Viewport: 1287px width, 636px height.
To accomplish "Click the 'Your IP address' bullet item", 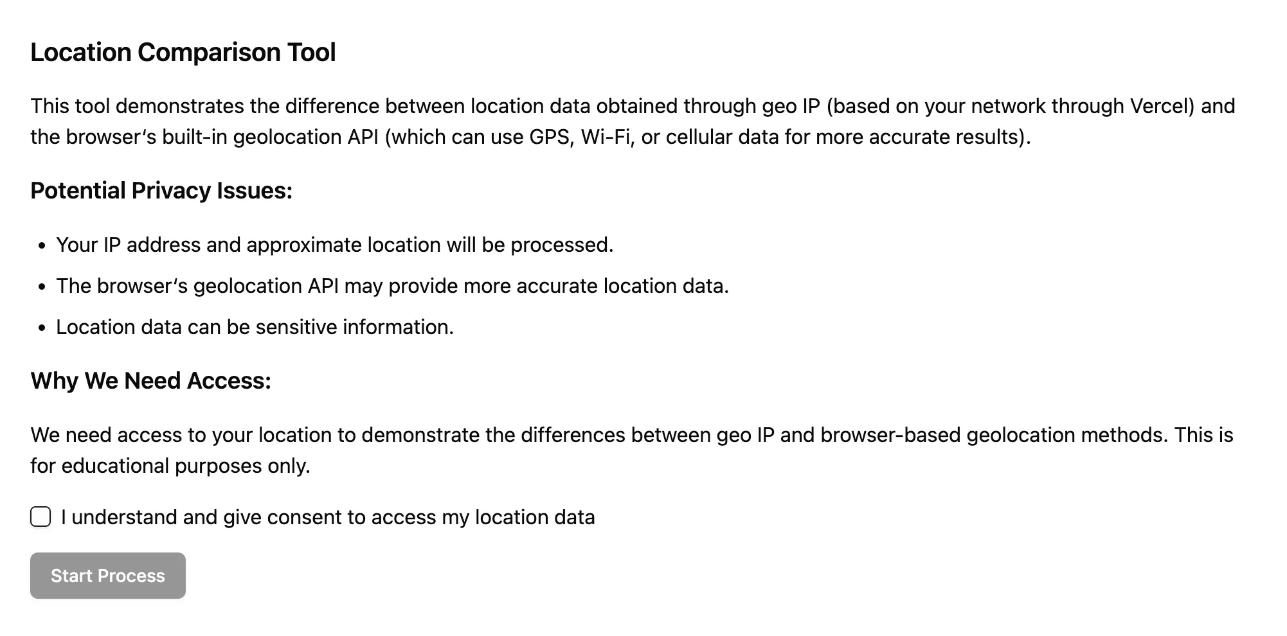I will click(x=334, y=245).
